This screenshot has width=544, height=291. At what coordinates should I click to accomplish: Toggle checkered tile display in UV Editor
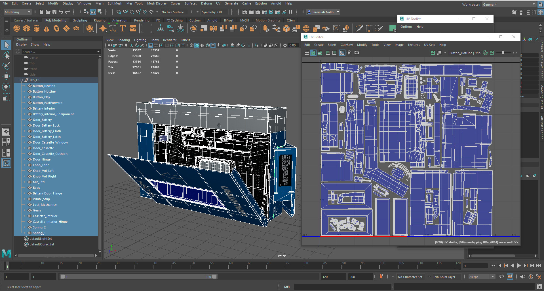[439, 53]
